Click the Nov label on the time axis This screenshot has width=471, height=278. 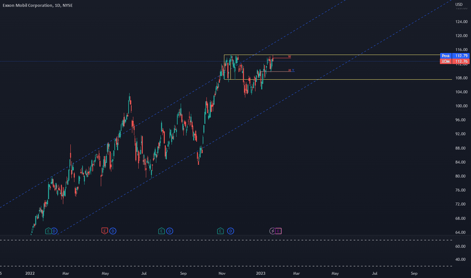[222, 273]
